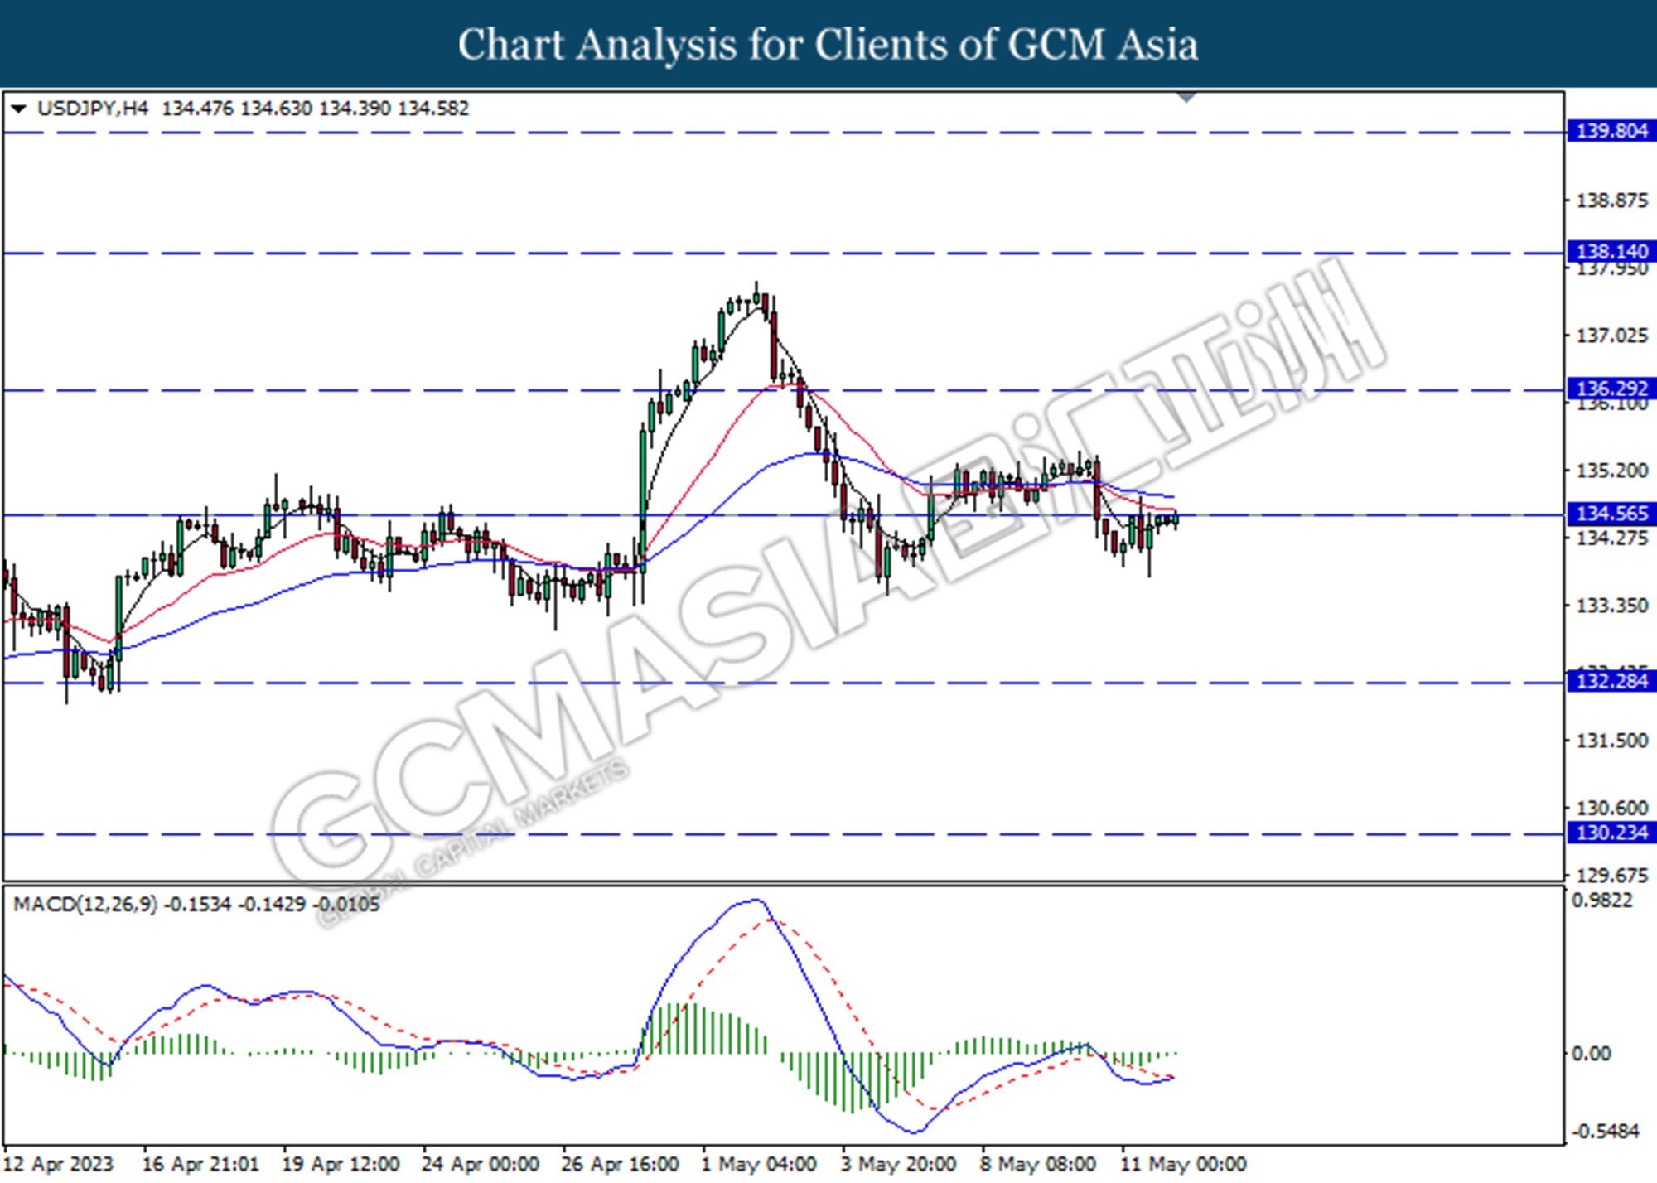The image size is (1657, 1183).
Task: Click the 3 May 20:00 time label
Action: (x=899, y=1164)
